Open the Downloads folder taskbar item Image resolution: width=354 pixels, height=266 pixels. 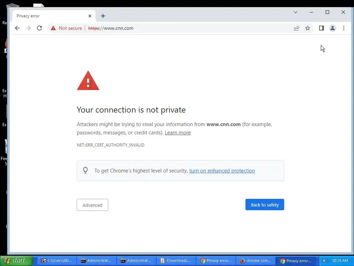[176, 260]
